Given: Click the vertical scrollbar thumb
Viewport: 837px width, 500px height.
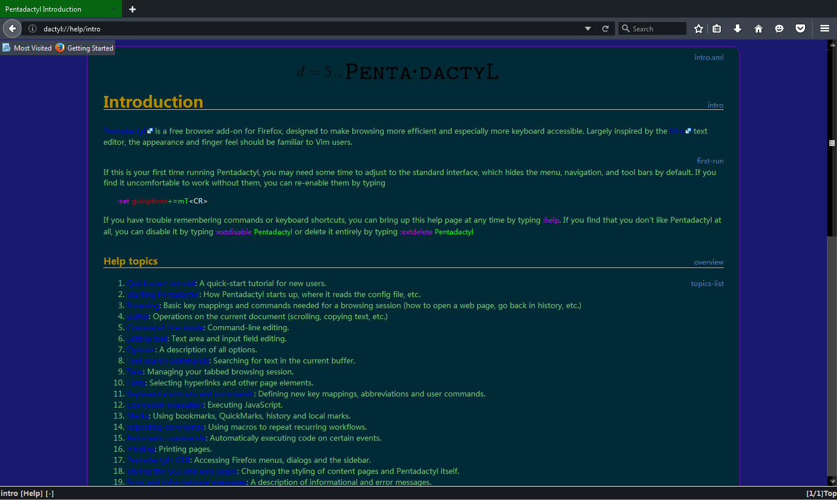Looking at the screenshot, I should (832, 143).
